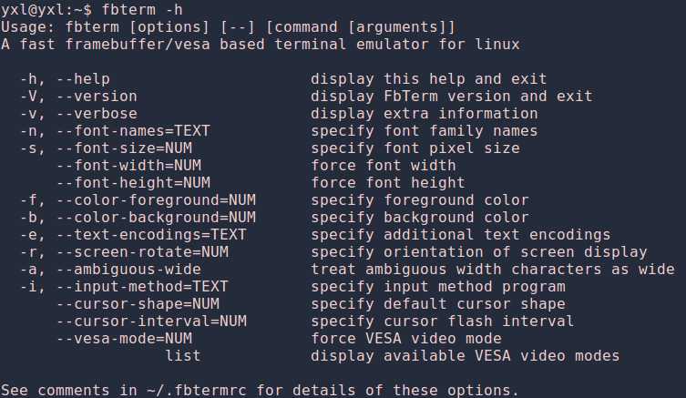This screenshot has height=398, width=686.
Task: Select --input-method=TEXT option
Action: point(143,287)
